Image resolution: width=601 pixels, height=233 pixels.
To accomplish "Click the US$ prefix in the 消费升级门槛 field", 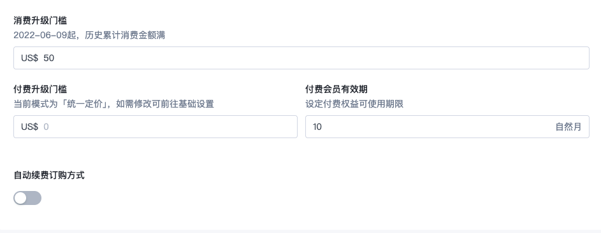I will tap(29, 58).
